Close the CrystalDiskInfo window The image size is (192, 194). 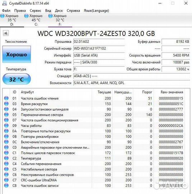point(186,3)
